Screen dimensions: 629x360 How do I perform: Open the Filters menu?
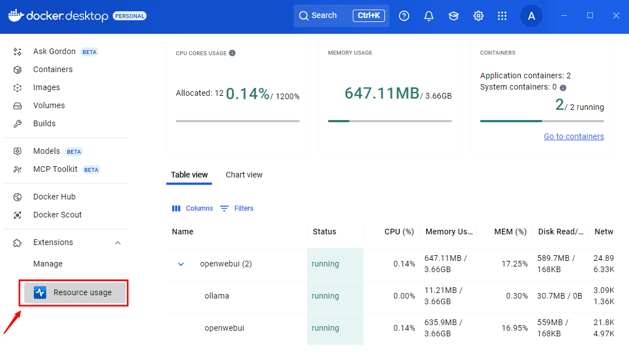coord(237,208)
